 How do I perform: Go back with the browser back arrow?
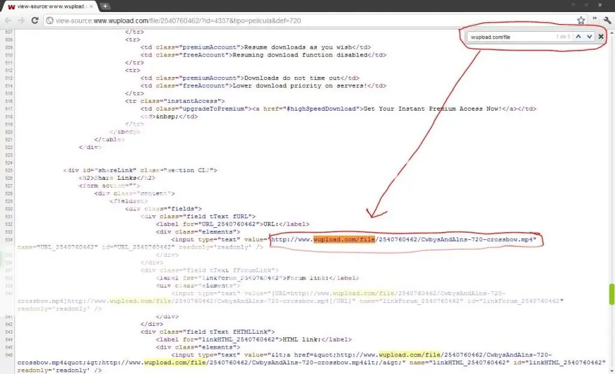pyautogui.click(x=8, y=20)
